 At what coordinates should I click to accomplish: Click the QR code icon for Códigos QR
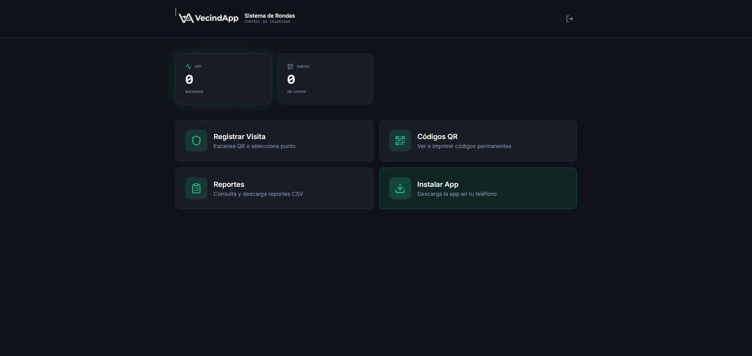400,140
